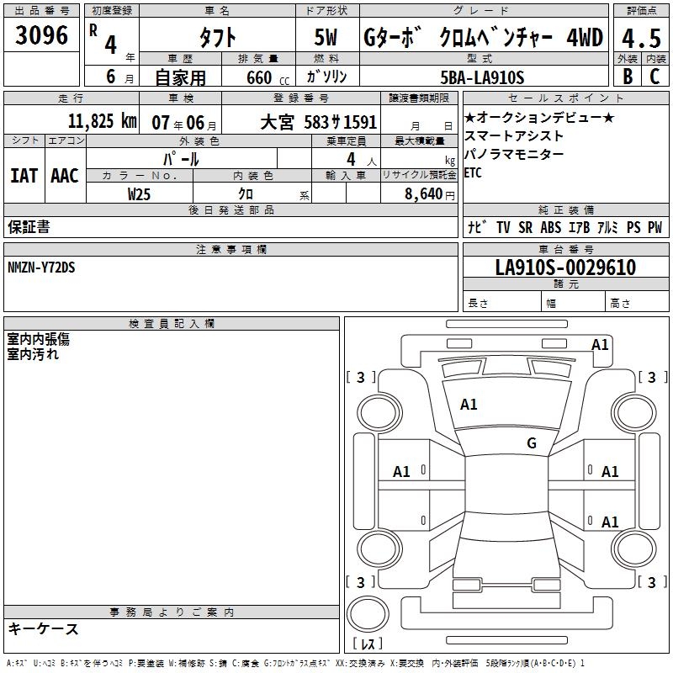This screenshot has width=673, height=673.
Task: Select the inspector note 室内内張傷
Action: (38, 339)
